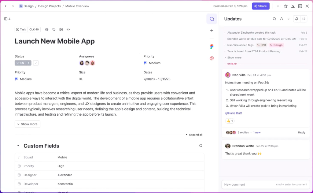Screen dimensions: 313x193
Task: Open the Mobile Overview breadcrumb
Action: coord(77,6)
